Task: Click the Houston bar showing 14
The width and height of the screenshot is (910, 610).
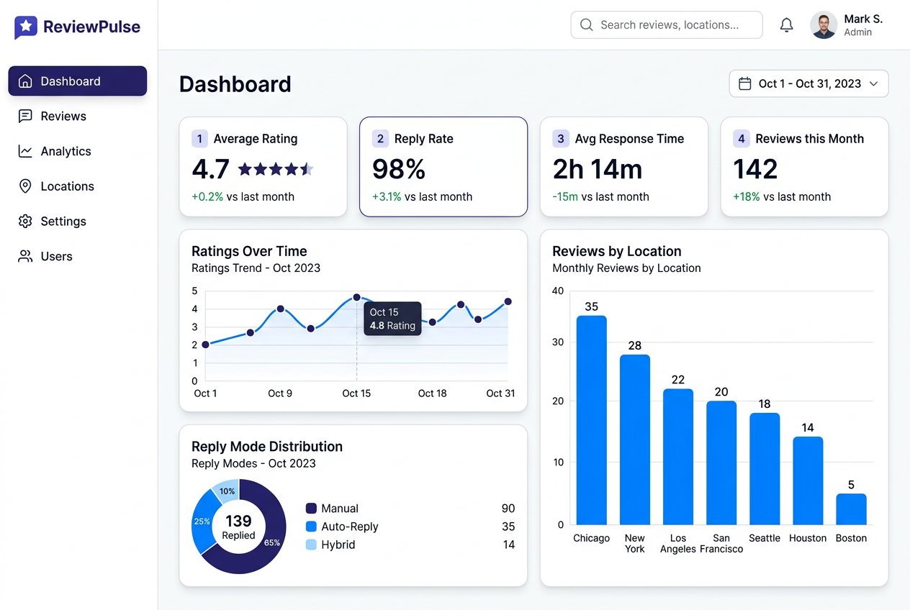Action: [808, 481]
